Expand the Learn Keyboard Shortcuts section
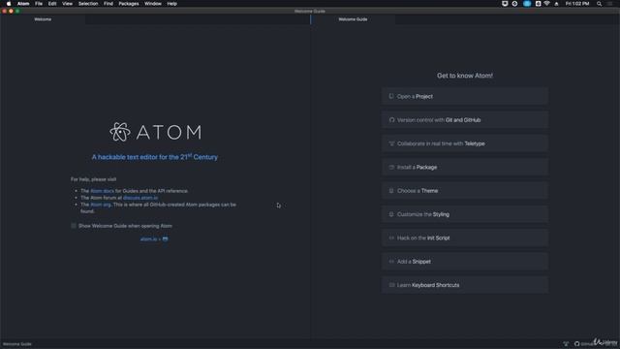Screen dimensions: 620x349 (465, 285)
